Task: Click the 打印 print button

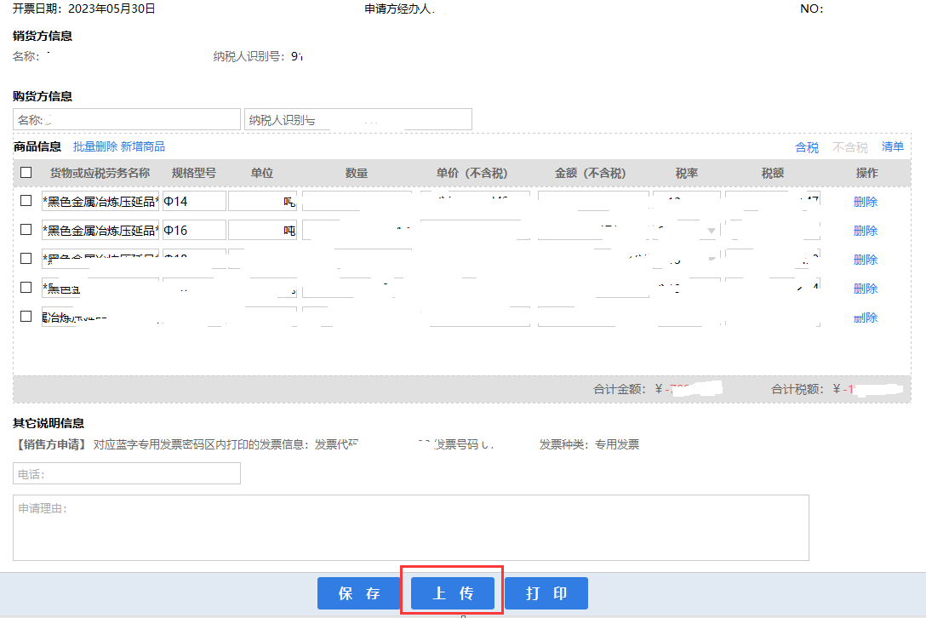Action: [546, 593]
